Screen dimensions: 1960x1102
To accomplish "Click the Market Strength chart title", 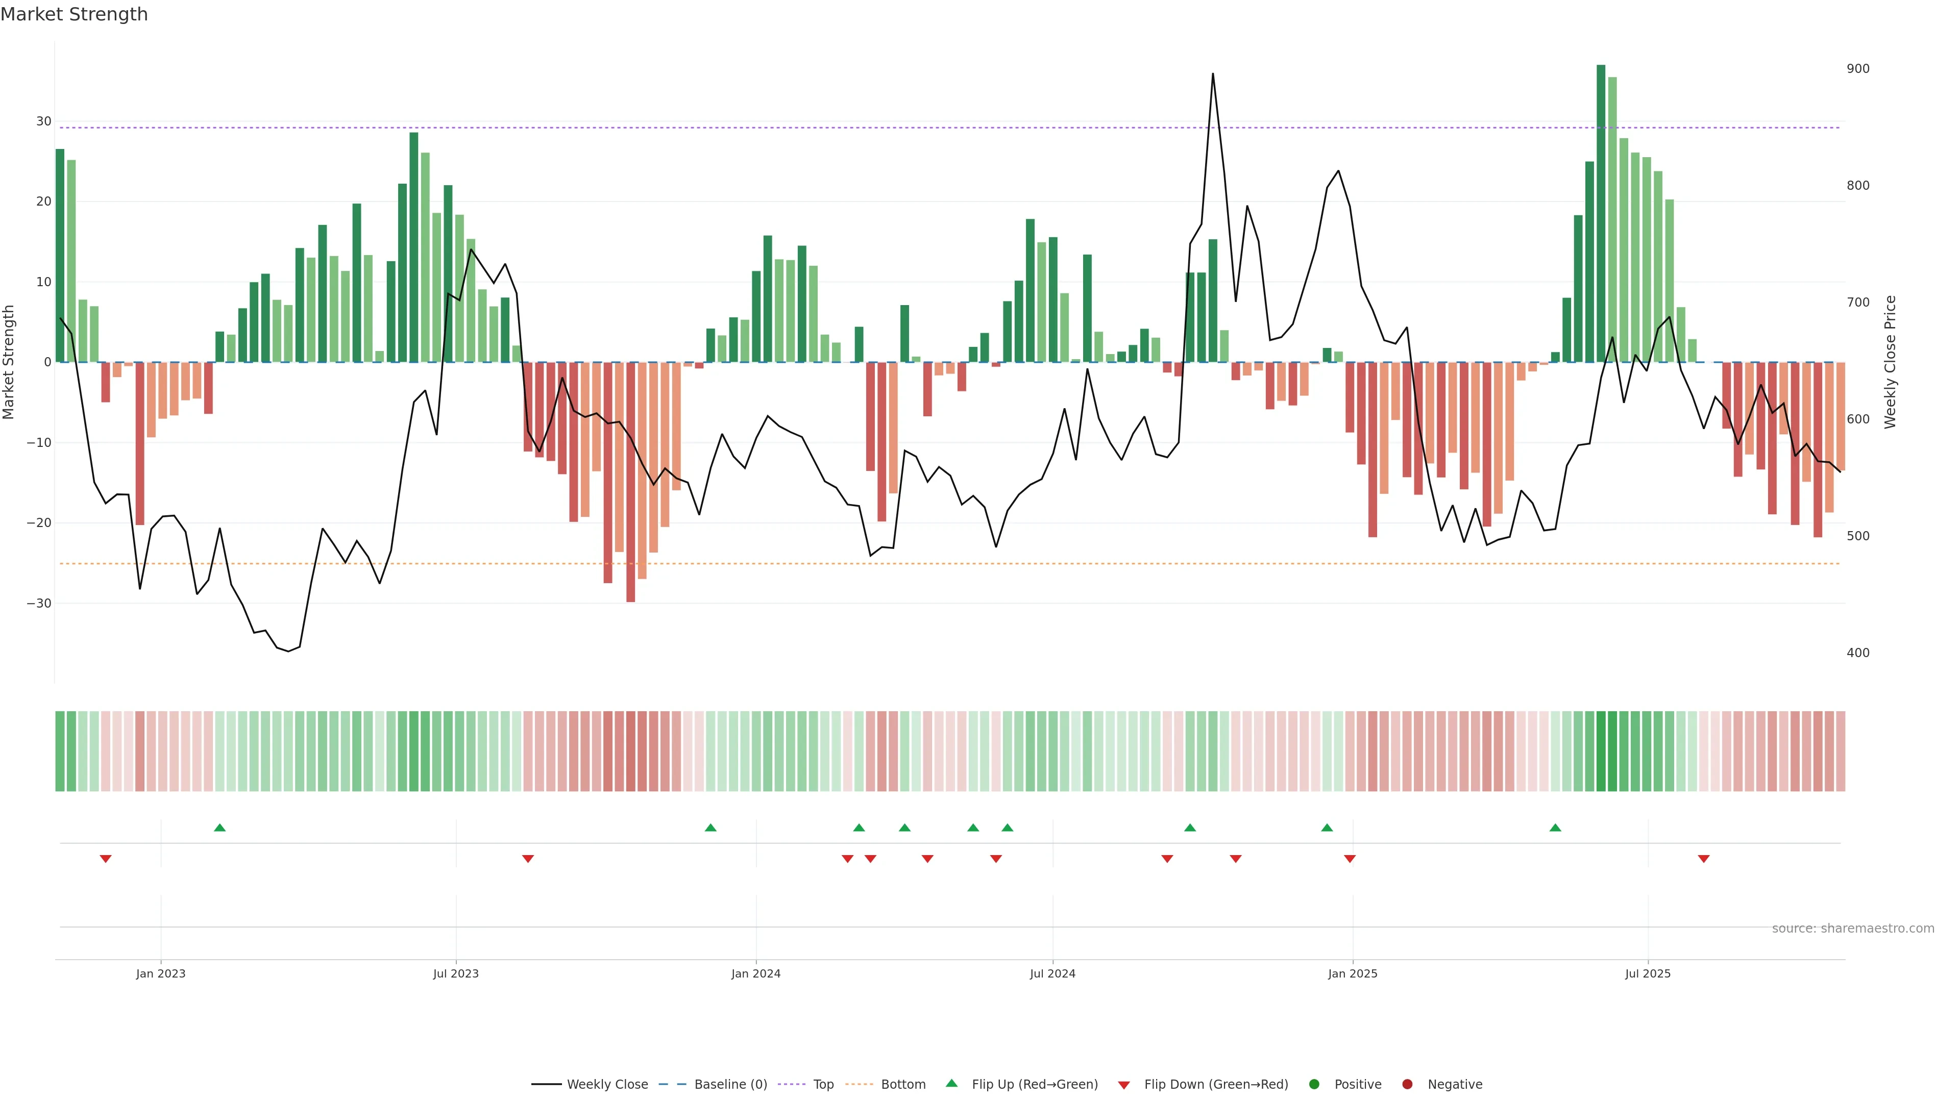I will pyautogui.click(x=74, y=14).
